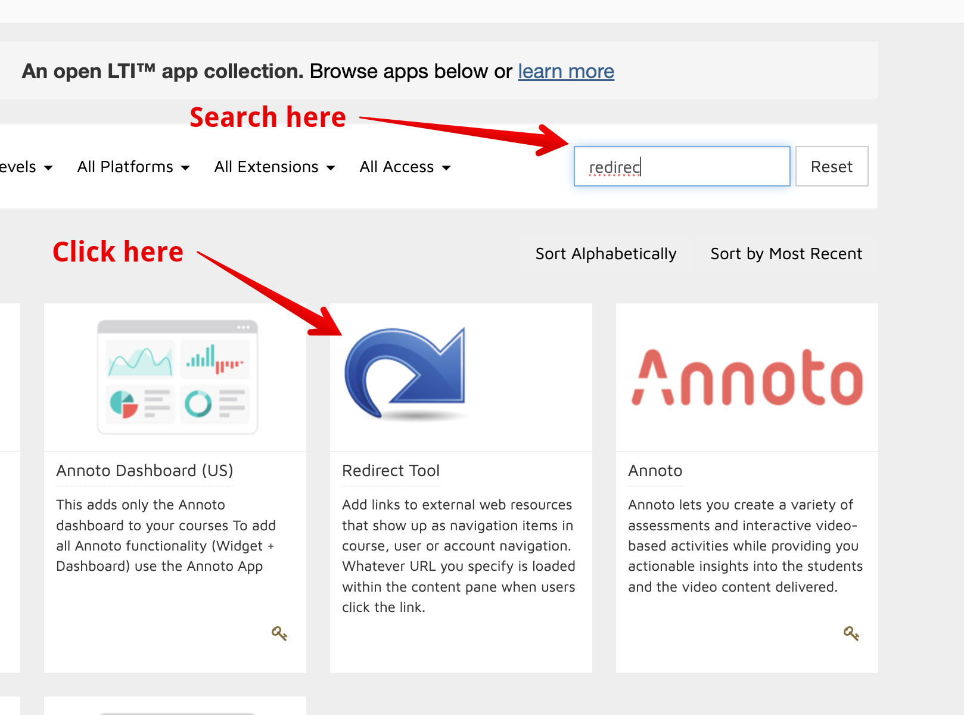Click the Annoto Dashboard description text
Viewport: 964px width, 715px height.
pyautogui.click(x=166, y=535)
